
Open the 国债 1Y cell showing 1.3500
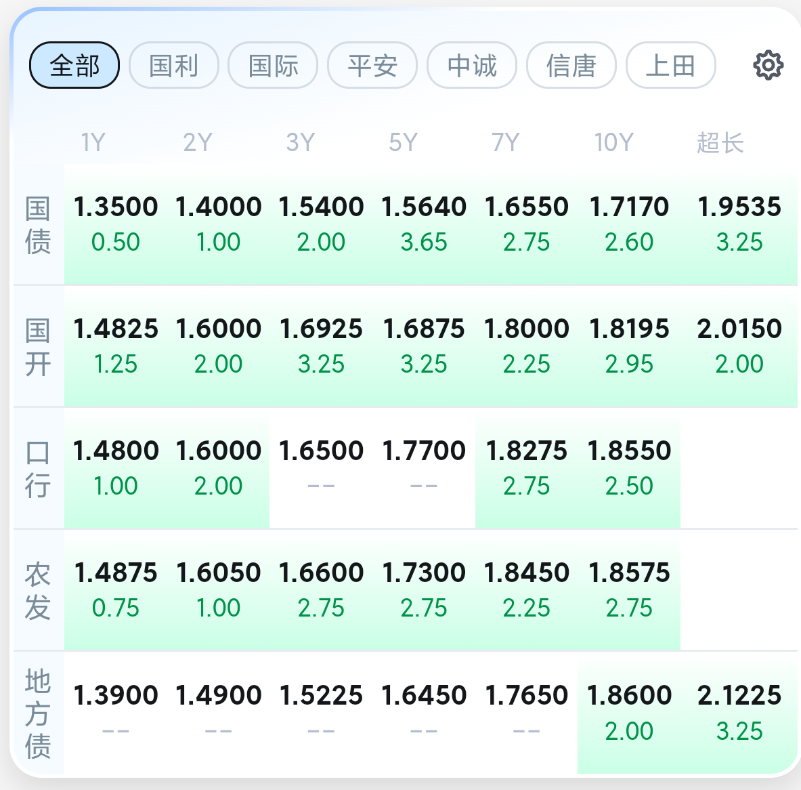(116, 224)
